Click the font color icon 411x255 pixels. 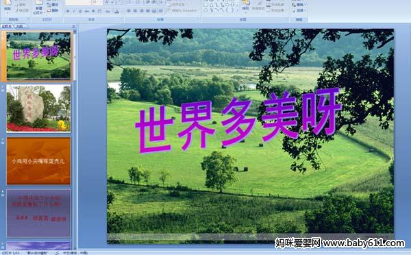tap(116, 11)
